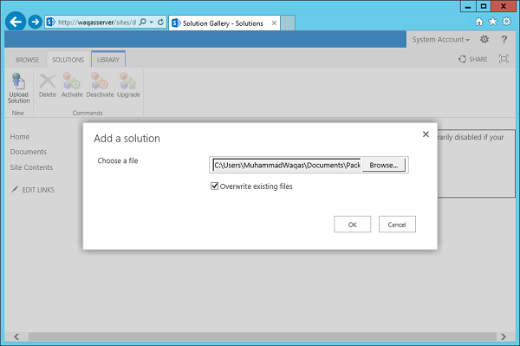Viewport: 520px width, 346px height.
Task: Click the browser Home icon
Action: point(479,22)
